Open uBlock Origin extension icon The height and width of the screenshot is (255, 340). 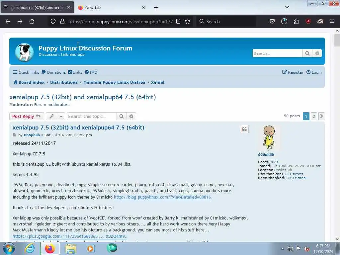tap(308, 21)
